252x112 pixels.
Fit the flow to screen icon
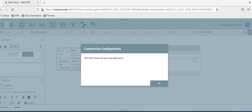coord(12,46)
